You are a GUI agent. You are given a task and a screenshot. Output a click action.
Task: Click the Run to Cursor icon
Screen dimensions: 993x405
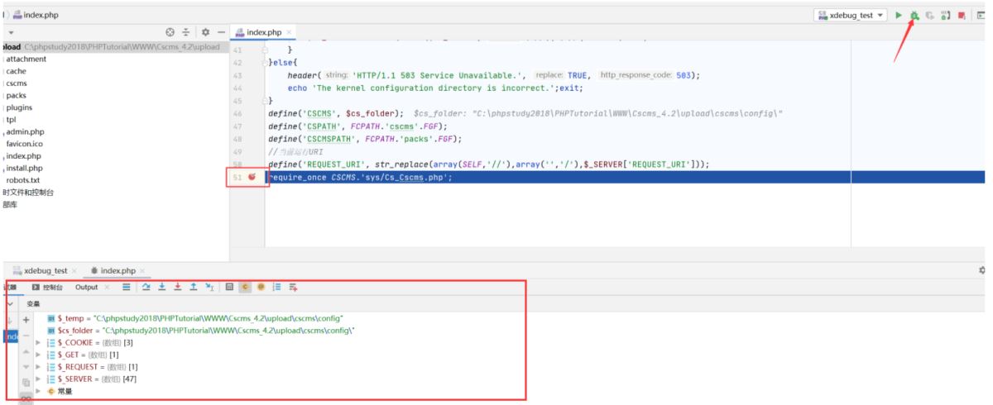209,287
